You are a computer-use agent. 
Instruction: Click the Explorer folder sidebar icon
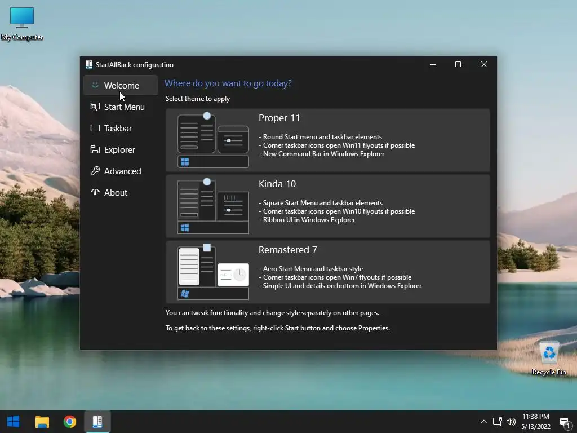pos(95,149)
